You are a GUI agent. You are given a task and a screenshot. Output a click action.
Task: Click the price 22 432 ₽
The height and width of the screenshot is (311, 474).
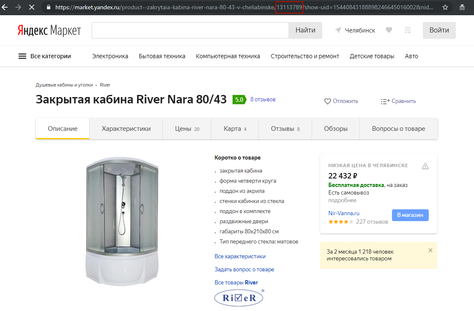point(342,176)
